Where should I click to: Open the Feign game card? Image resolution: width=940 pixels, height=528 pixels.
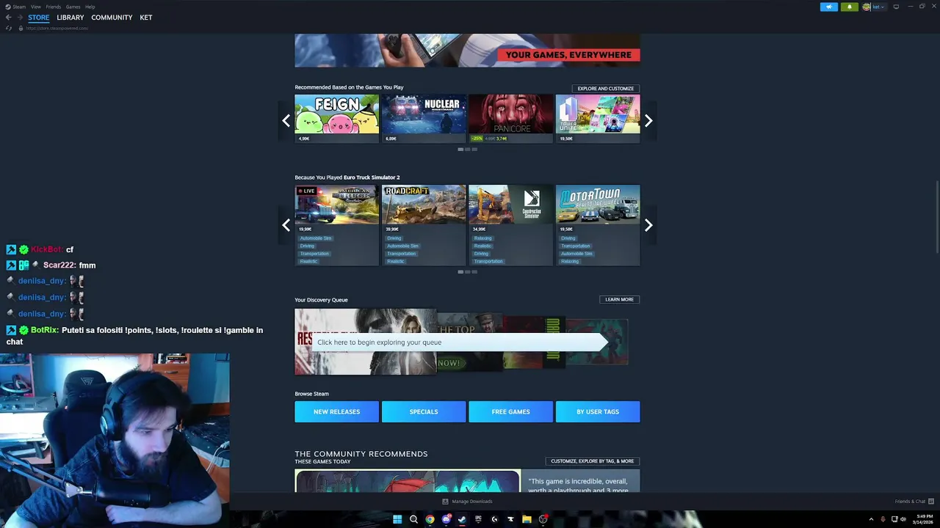337,118
